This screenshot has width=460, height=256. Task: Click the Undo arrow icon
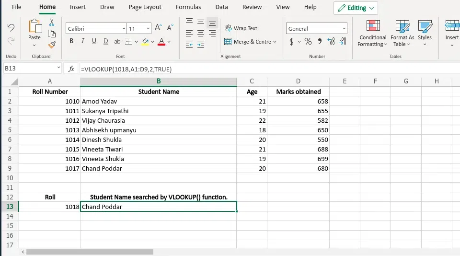pos(11,28)
